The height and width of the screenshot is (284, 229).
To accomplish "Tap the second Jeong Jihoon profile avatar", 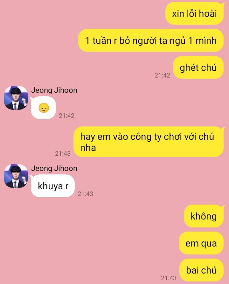I will pyautogui.click(x=16, y=176).
